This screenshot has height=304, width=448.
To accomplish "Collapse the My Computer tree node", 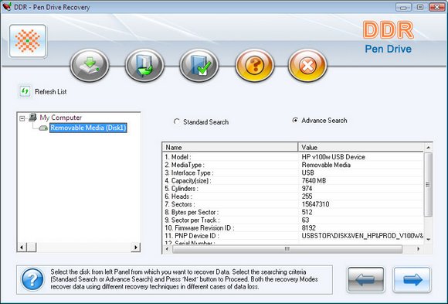I will [x=22, y=118].
